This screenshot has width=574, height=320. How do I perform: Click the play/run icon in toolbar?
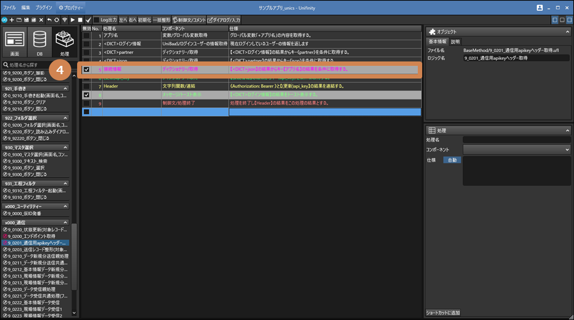73,20
